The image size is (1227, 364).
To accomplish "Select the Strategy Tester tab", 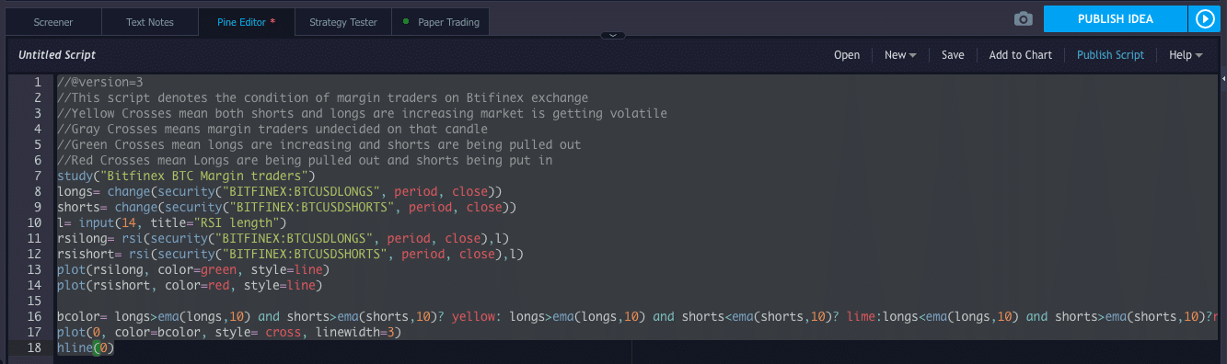I will 342,22.
